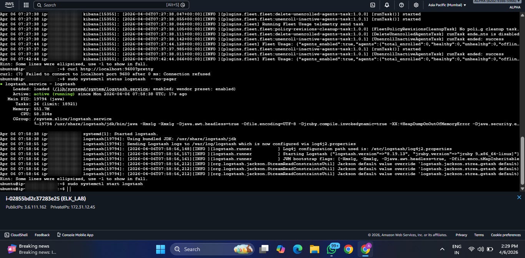The height and width of the screenshot is (258, 525).
Task: Open the Feedback link in footer
Action: pyautogui.click(x=42, y=235)
